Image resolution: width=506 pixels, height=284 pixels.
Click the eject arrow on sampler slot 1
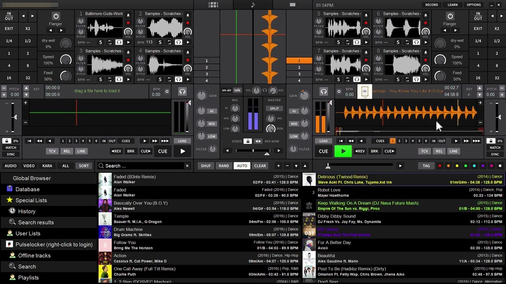click(x=128, y=14)
